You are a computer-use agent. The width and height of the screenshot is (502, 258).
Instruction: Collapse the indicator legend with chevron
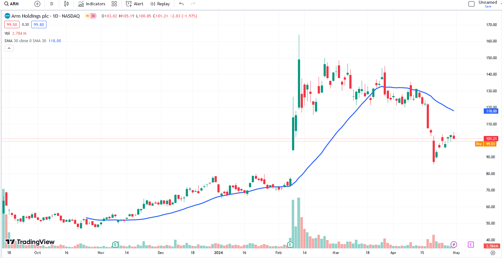pos(9,48)
